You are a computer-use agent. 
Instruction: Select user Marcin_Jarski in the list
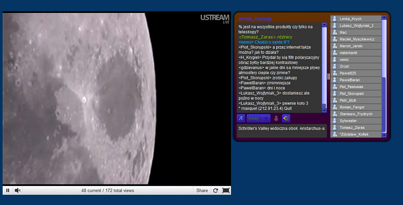point(356,46)
